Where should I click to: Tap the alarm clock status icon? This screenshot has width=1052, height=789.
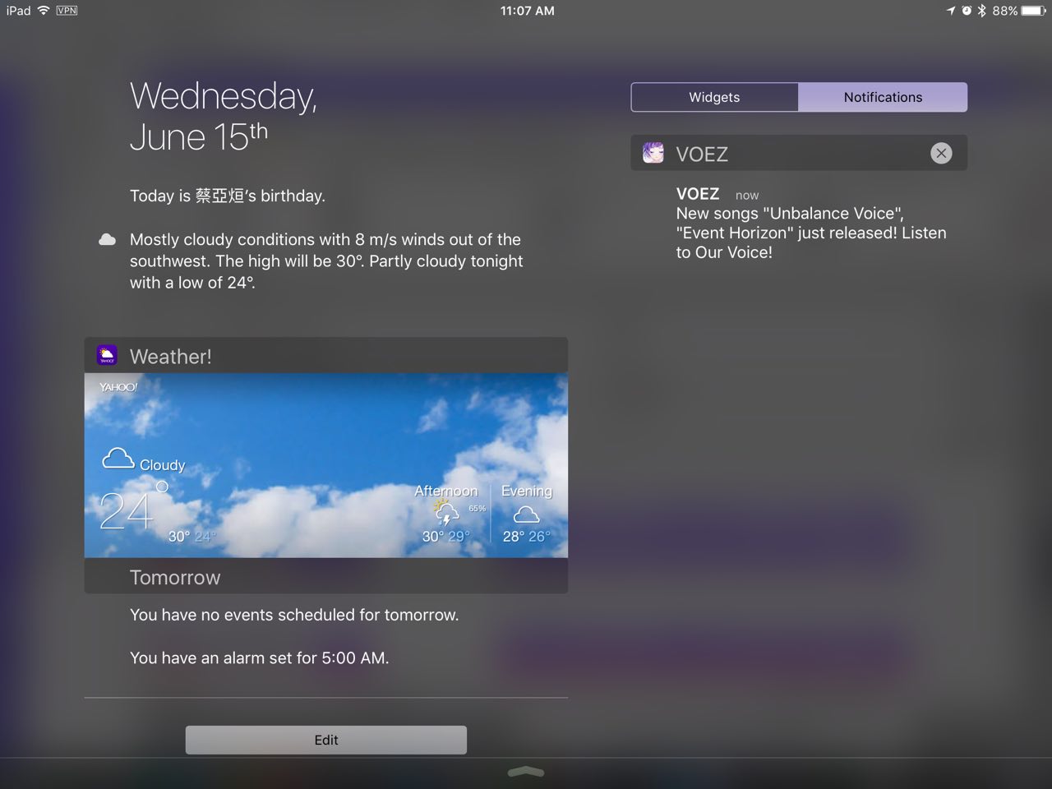pos(967,11)
